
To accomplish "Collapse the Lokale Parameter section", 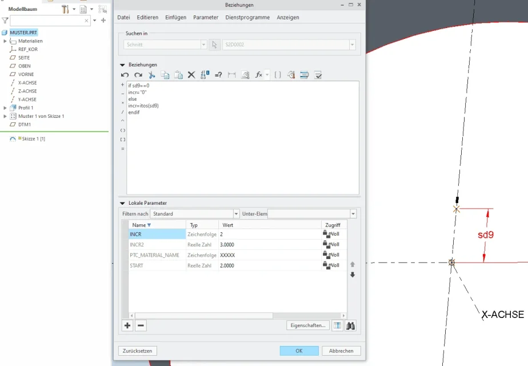I will 122,203.
